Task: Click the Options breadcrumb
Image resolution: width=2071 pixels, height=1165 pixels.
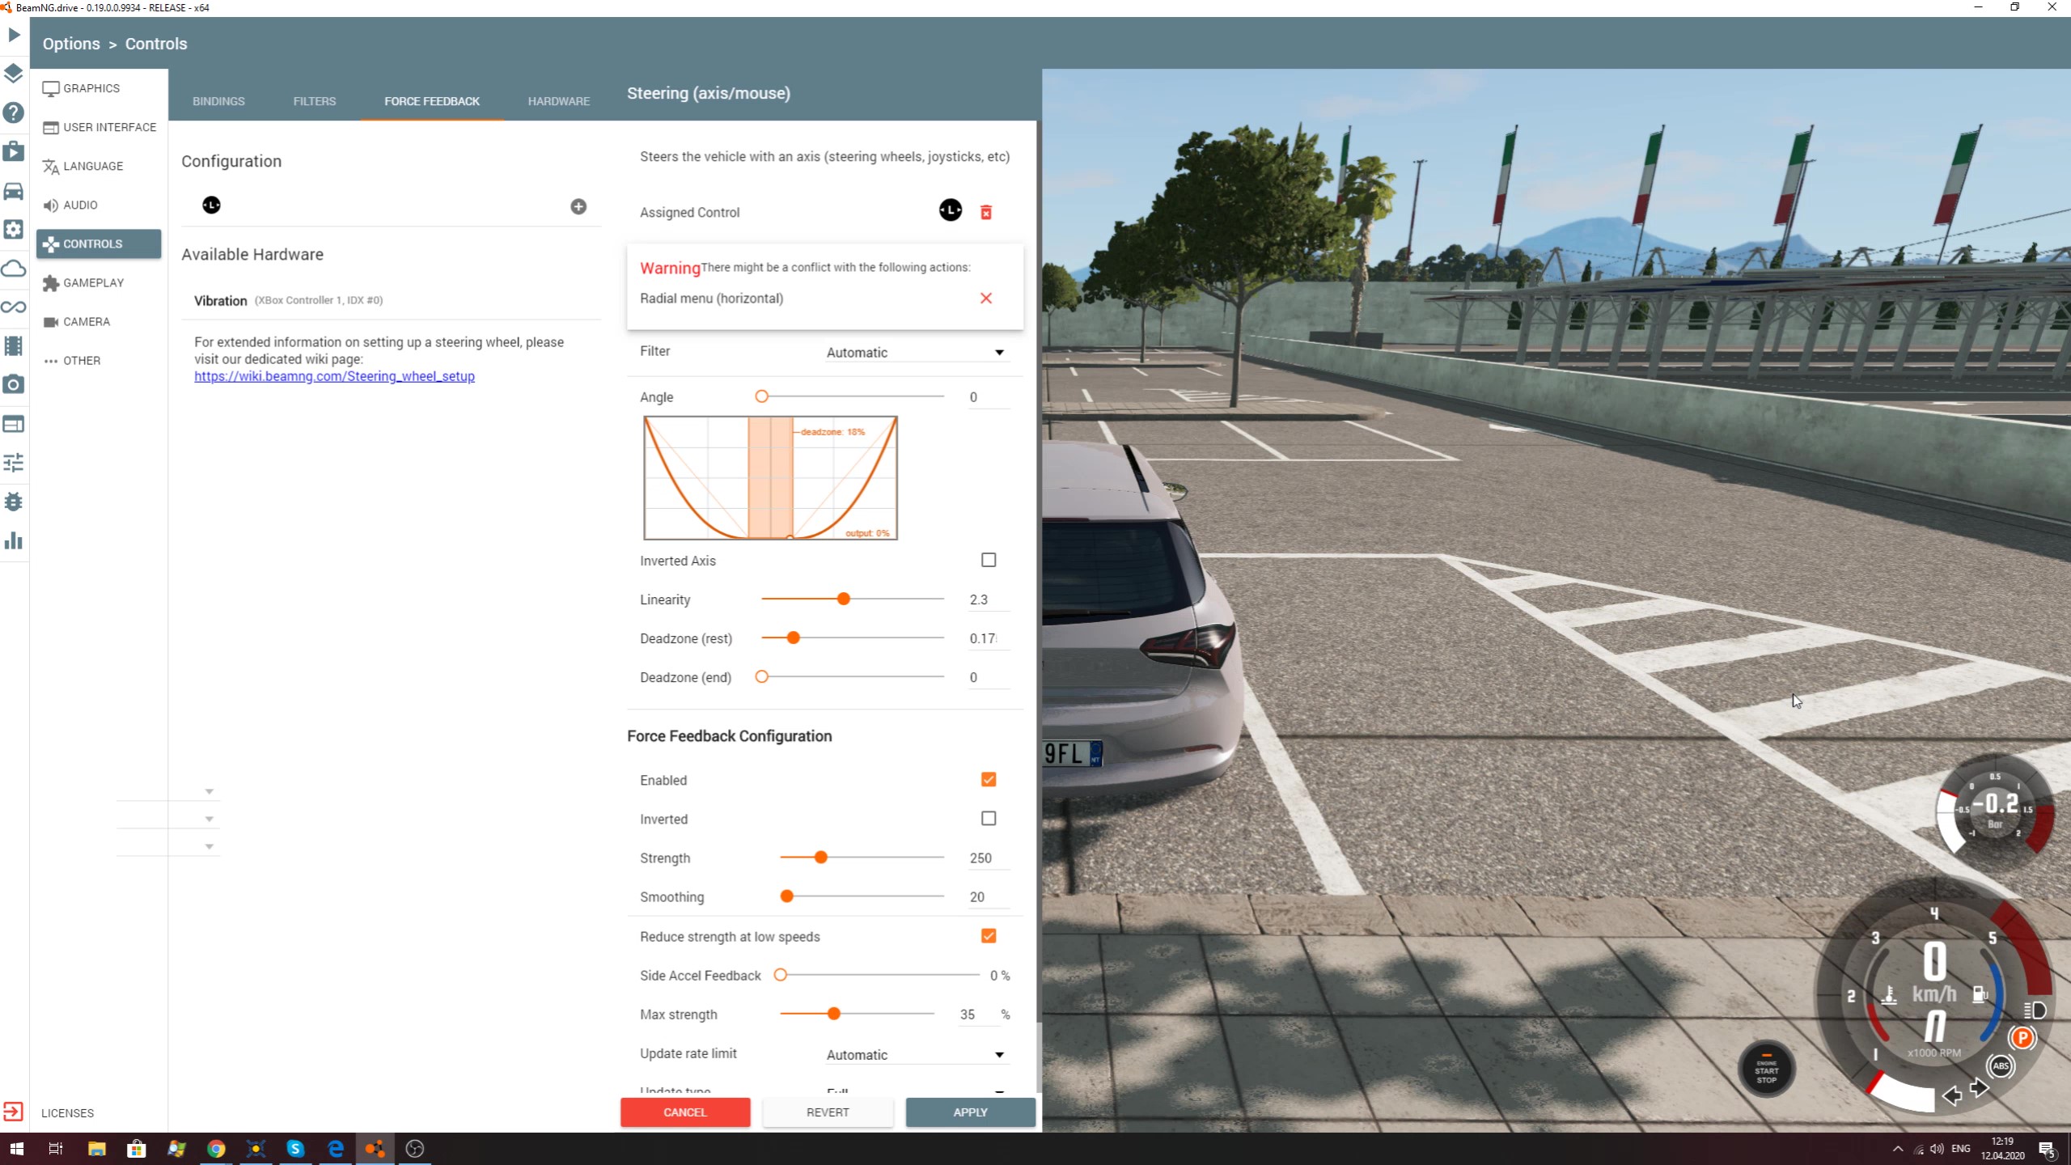Action: [71, 44]
